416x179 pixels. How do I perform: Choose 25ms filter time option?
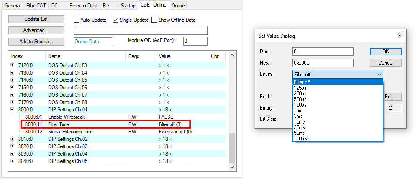coord(338,127)
